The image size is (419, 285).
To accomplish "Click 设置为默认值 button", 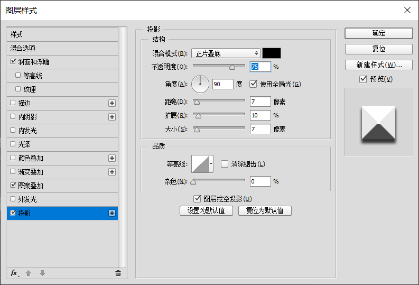I will tap(206, 210).
